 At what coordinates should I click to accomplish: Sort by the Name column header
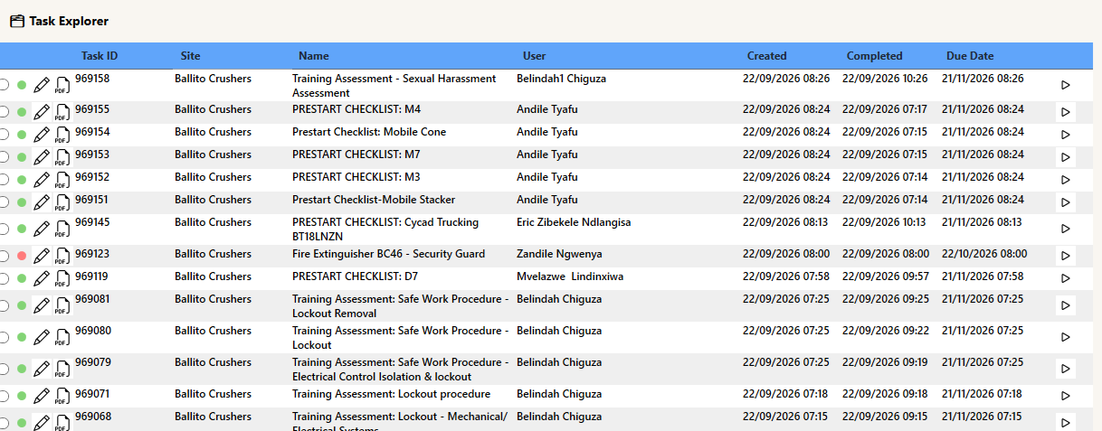click(314, 56)
